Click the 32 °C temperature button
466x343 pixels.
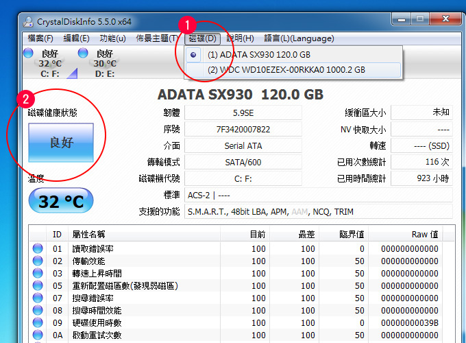coord(61,200)
